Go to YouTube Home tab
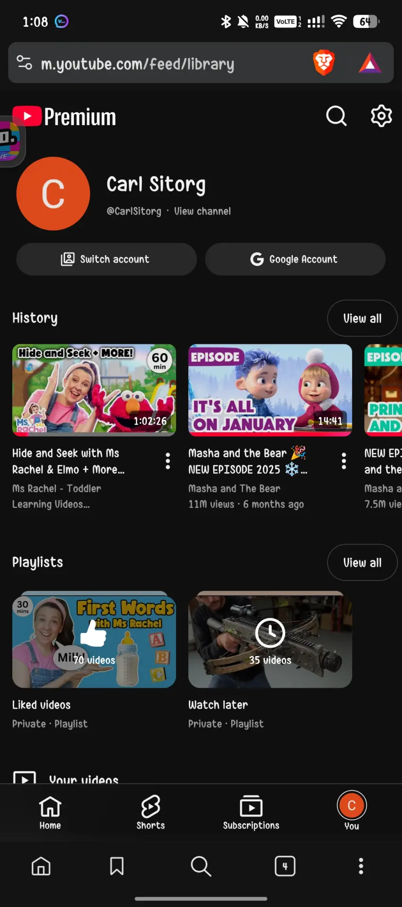The height and width of the screenshot is (907, 402). (50, 813)
